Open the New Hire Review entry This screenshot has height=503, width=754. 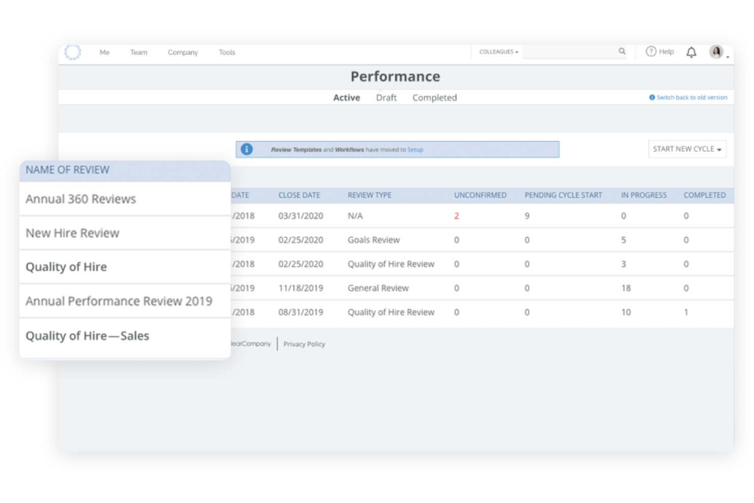click(72, 233)
